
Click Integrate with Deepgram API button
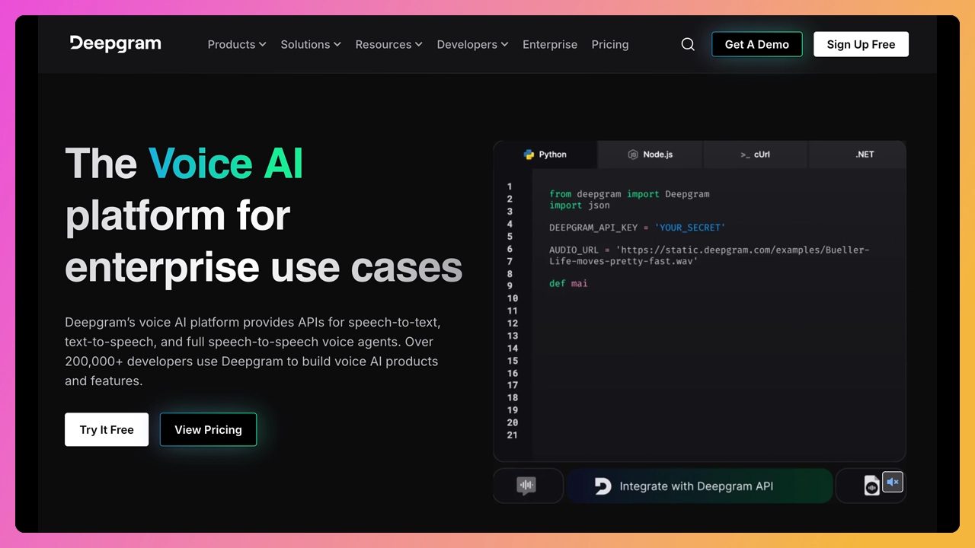[701, 486]
